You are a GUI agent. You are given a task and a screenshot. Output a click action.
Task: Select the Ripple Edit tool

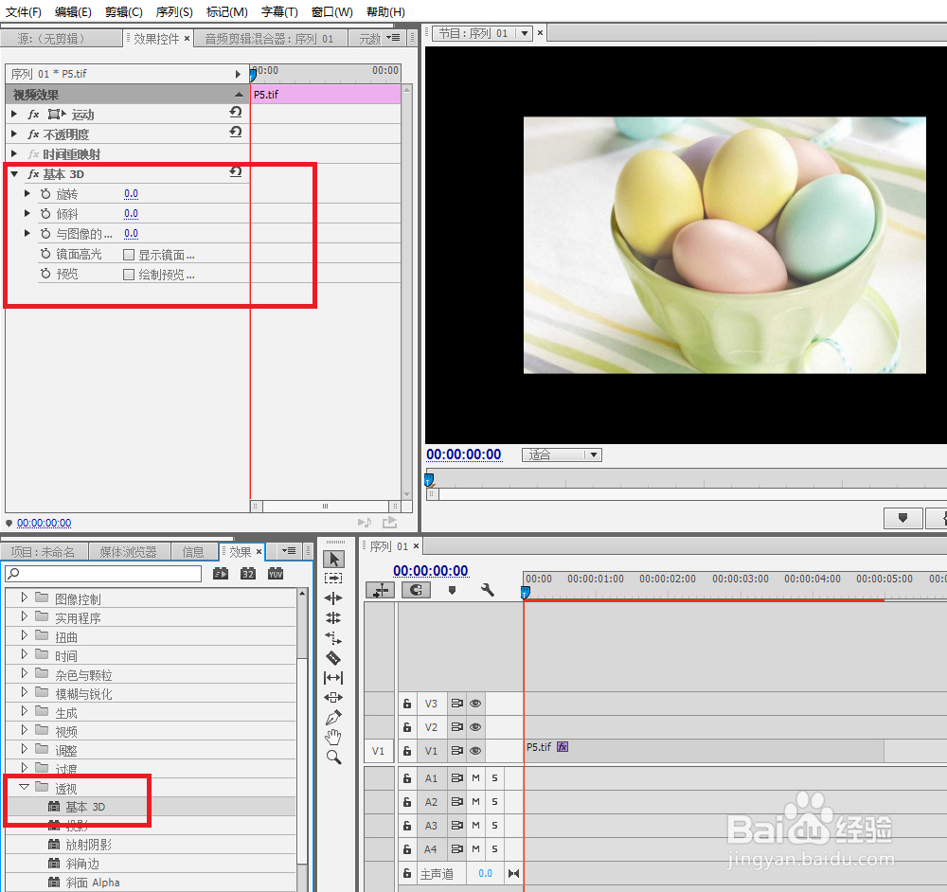pyautogui.click(x=333, y=598)
